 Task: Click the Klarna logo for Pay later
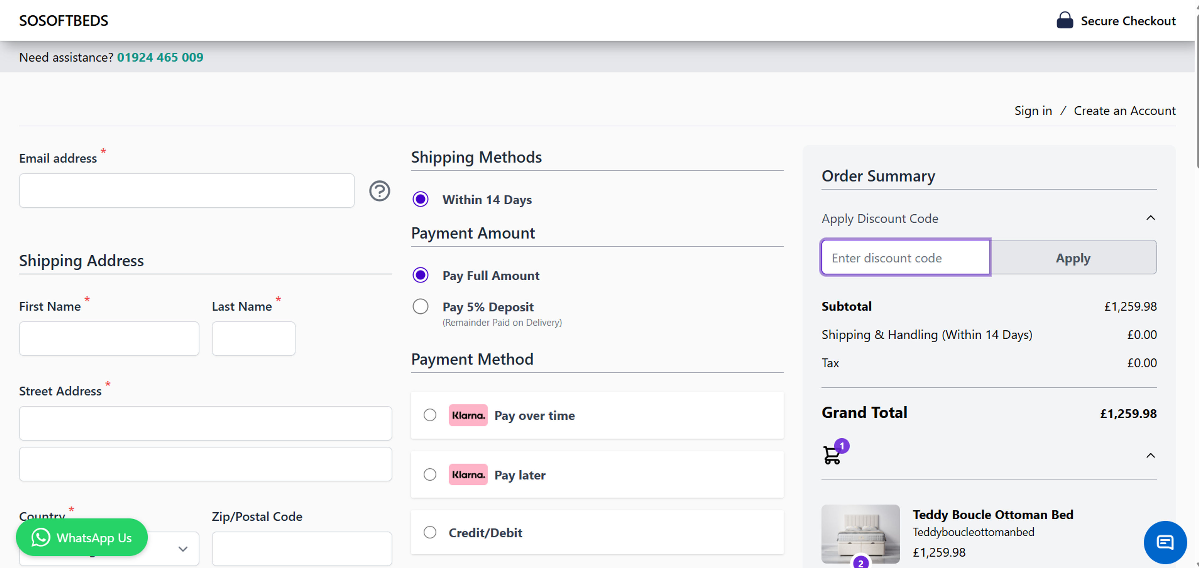[x=468, y=474]
